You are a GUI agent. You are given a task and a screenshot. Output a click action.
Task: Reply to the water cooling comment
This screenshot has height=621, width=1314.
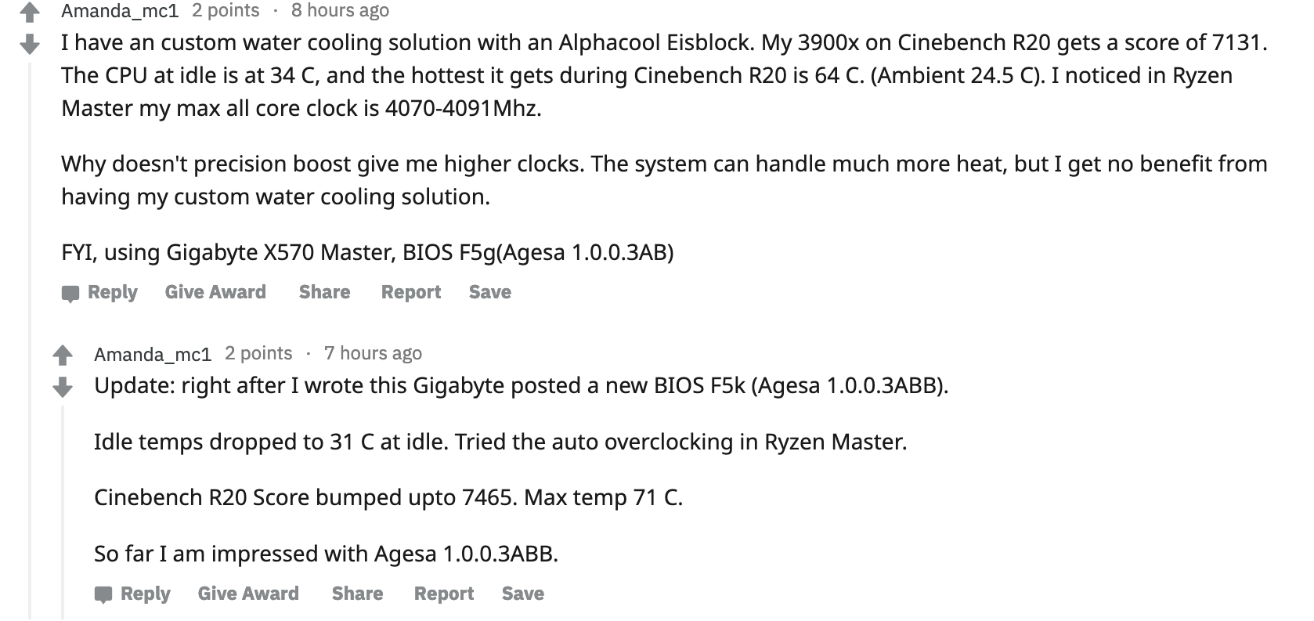pyautogui.click(x=112, y=292)
